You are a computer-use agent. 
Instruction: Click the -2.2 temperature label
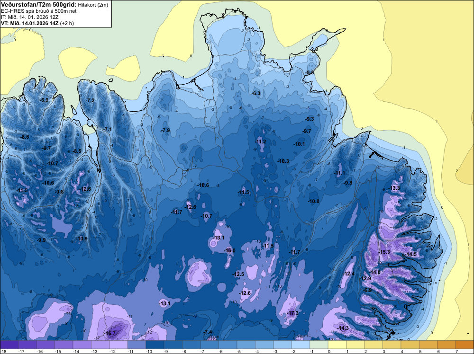[x=314, y=50]
